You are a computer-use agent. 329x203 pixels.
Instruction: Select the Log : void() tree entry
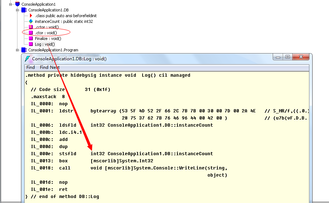[45, 44]
